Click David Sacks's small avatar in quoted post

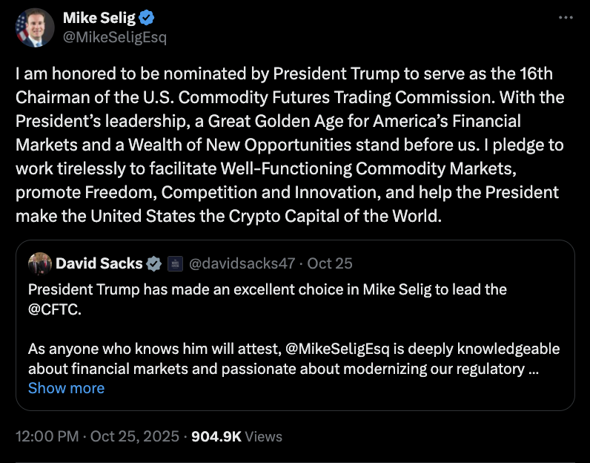pyautogui.click(x=39, y=263)
